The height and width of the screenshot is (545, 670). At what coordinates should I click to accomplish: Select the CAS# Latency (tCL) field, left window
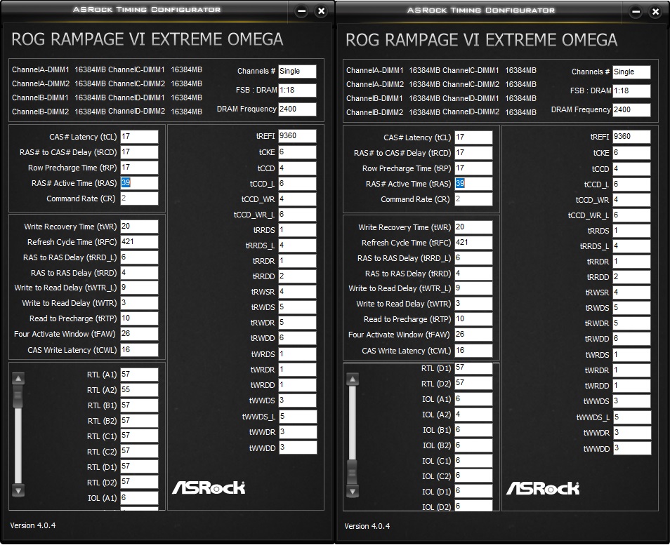tap(139, 137)
